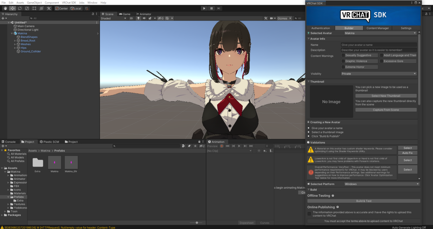This screenshot has width=433, height=229.
Task: Switch to the Content Manager tab
Action: pyautogui.click(x=377, y=28)
